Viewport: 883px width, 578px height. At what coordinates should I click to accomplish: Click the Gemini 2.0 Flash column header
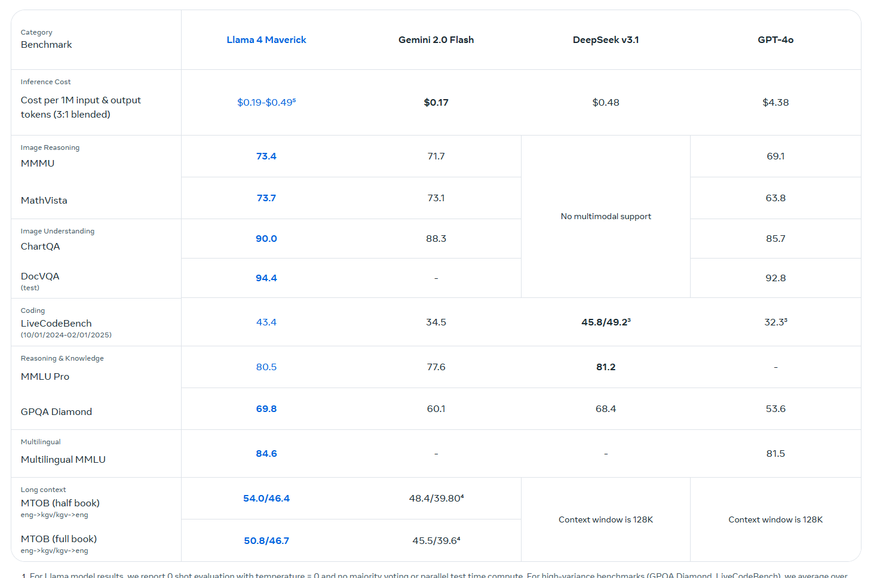click(x=436, y=40)
